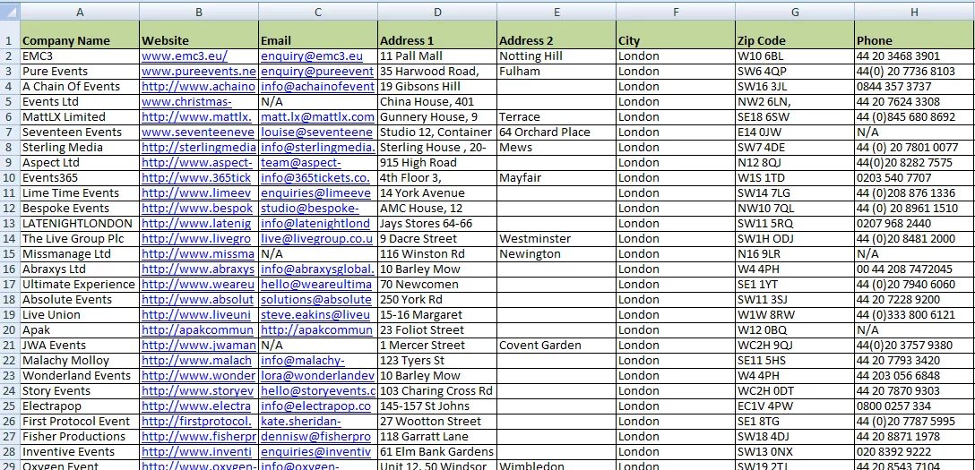975x470 pixels.
Task: Select the EMC3 company cell
Action: [x=80, y=56]
